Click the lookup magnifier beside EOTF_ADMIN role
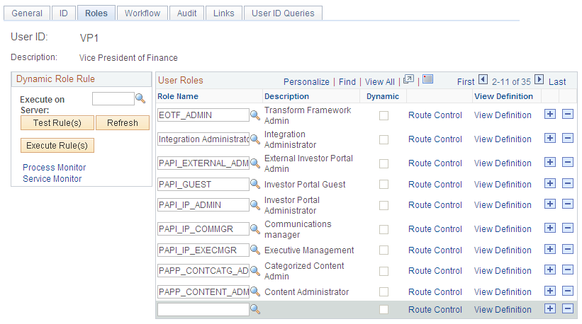582x324 pixels. coord(255,115)
